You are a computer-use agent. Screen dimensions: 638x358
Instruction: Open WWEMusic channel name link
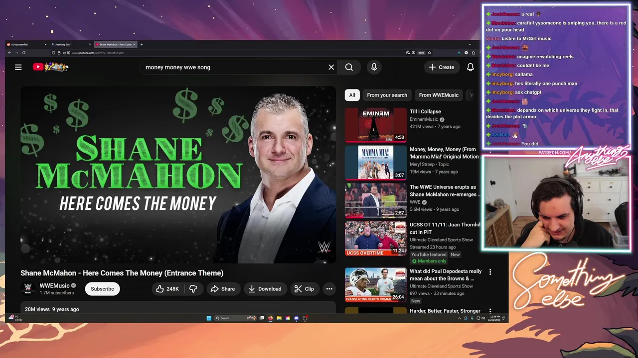click(54, 286)
